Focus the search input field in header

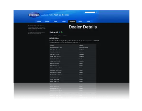click(90, 12)
